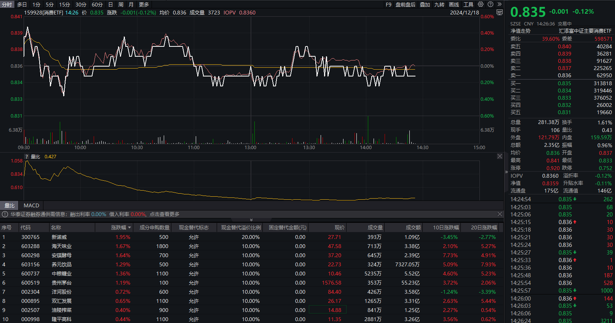Toggle the 盘前盘后 display option
This screenshot has height=323, width=615.
(x=405, y=5)
